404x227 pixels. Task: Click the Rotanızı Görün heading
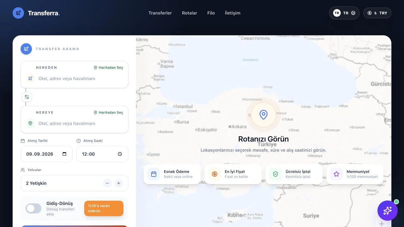click(x=264, y=139)
